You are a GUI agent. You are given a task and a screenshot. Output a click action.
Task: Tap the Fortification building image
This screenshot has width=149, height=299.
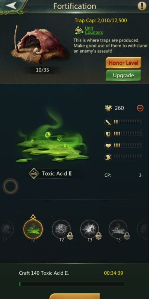point(39,45)
